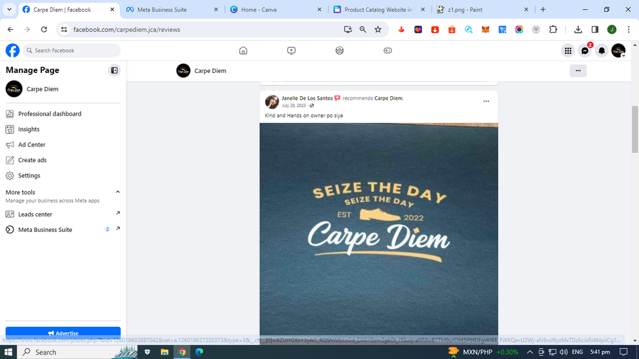This screenshot has height=359, width=639.
Task: Open Chrome three-dot menu
Action: 629,29
